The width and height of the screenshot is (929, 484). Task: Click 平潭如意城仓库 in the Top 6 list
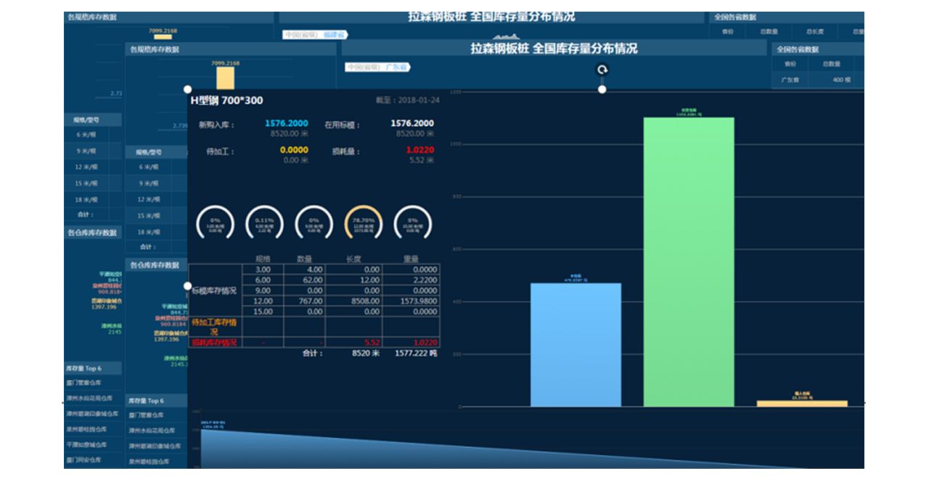click(x=86, y=446)
